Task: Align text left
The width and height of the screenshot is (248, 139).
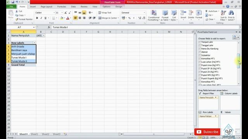Action: [x=76, y=18]
